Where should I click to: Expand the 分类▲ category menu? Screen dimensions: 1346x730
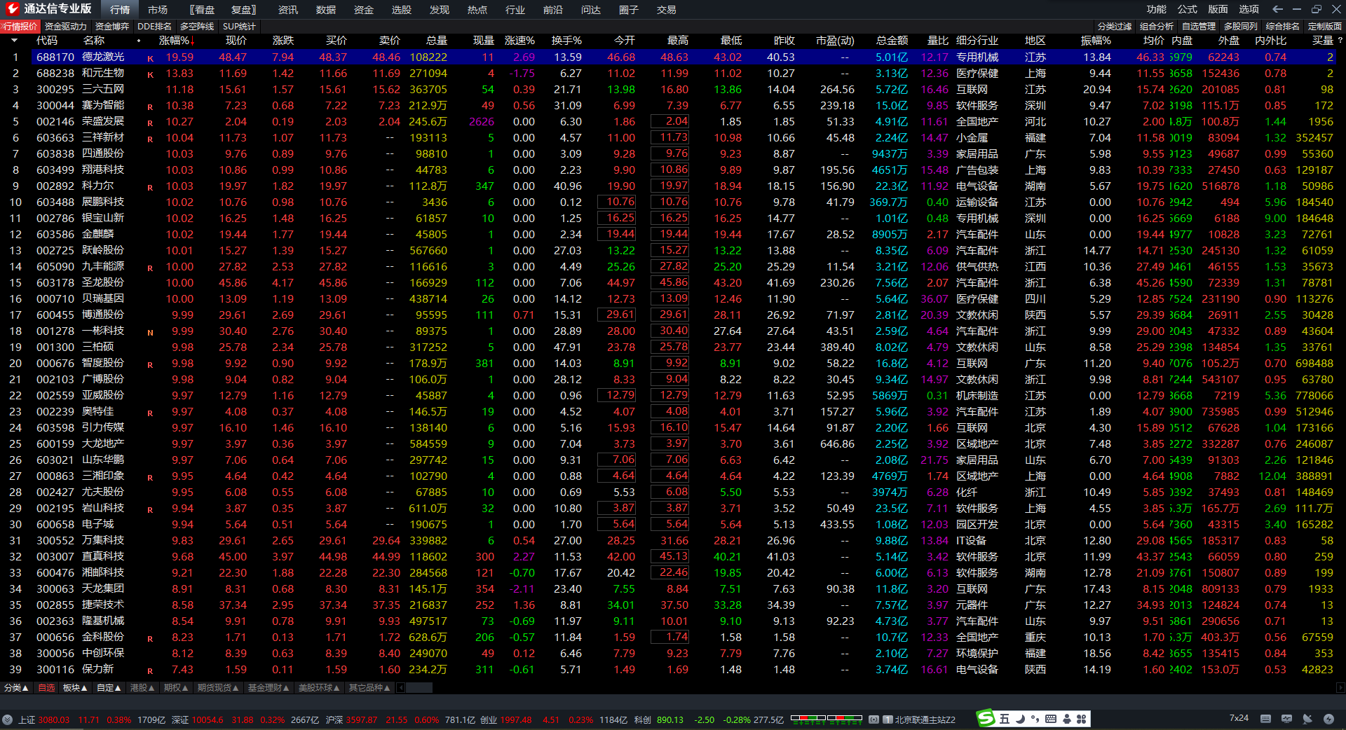pos(16,688)
